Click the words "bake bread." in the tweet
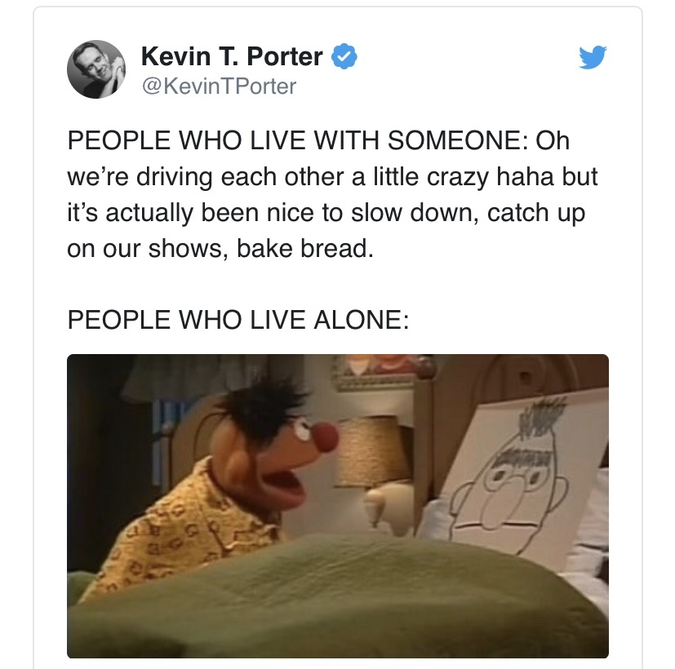Viewport: 675px width, 669px height. click(x=304, y=249)
